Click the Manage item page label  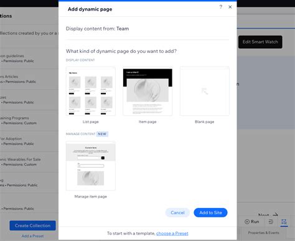(91, 196)
